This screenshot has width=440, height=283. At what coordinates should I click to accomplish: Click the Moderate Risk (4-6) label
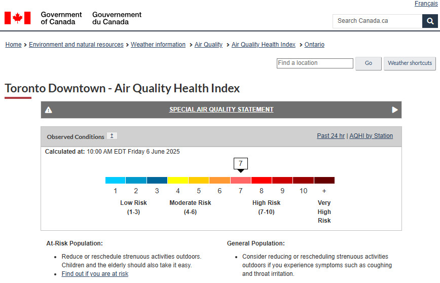(190, 207)
